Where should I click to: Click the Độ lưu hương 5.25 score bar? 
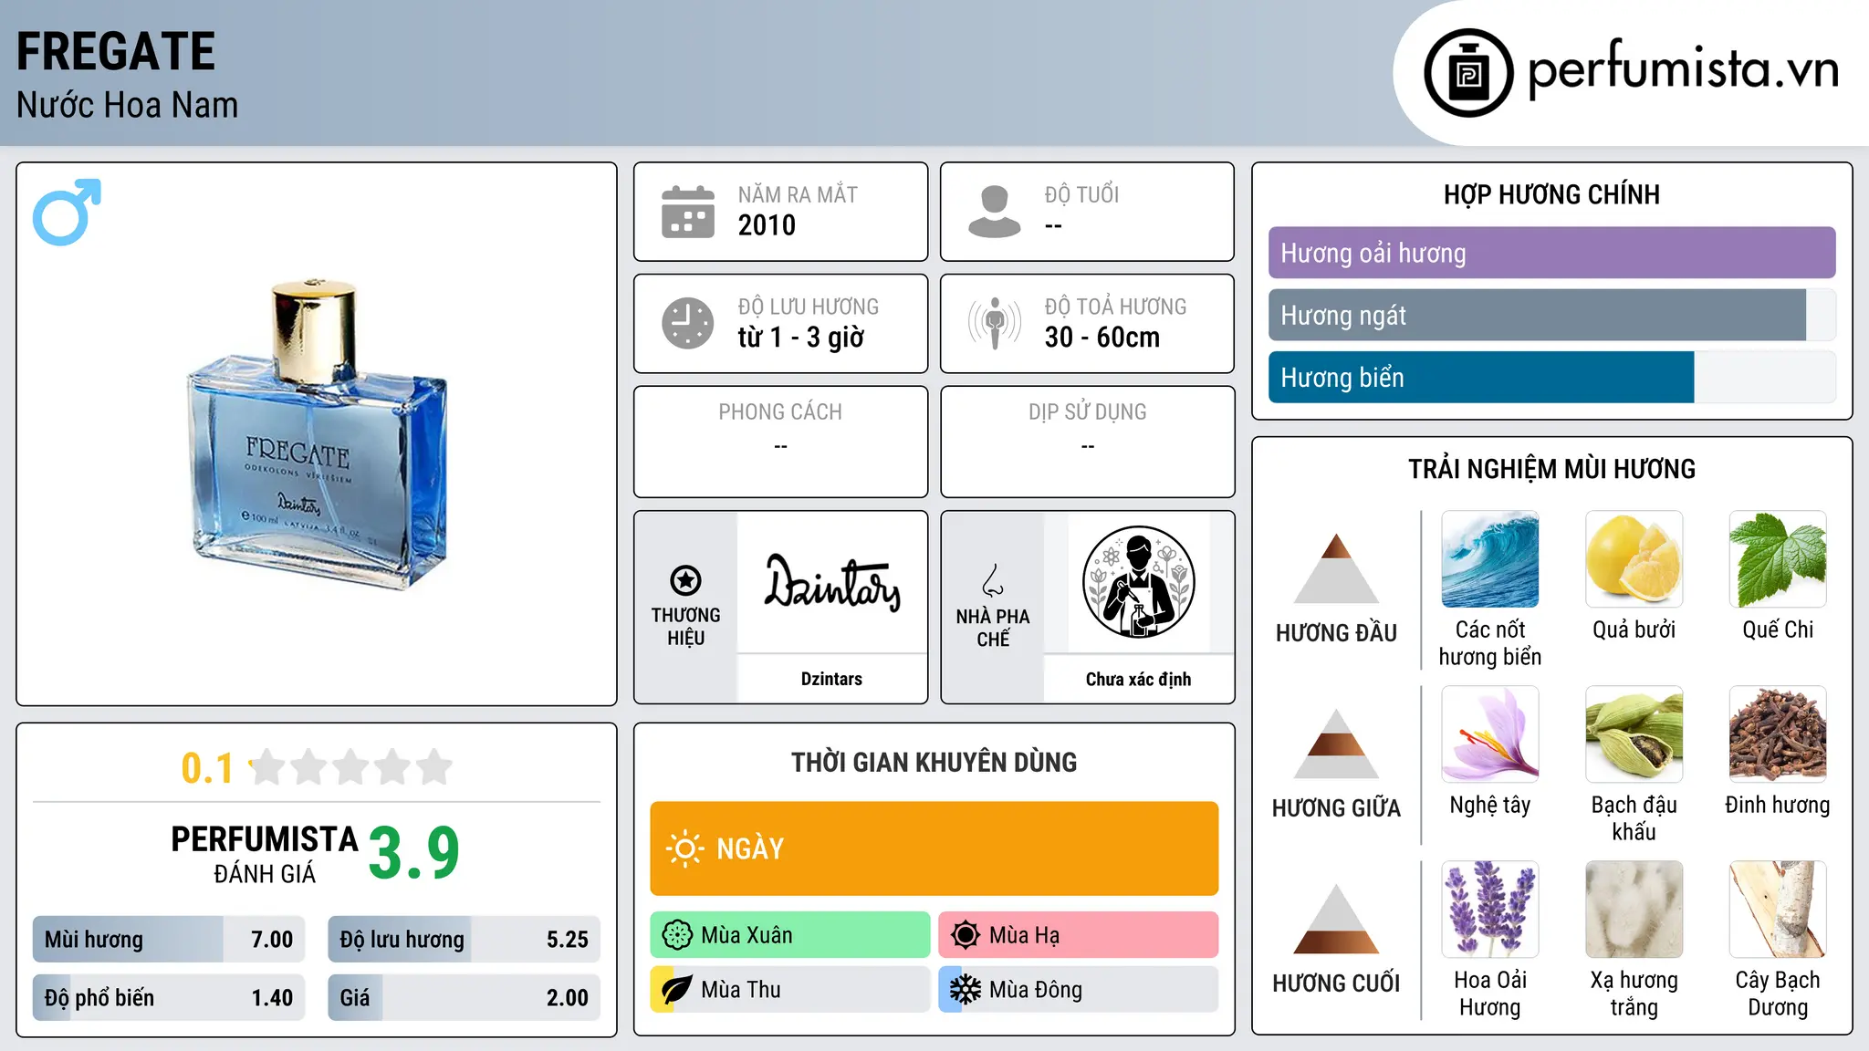pyautogui.click(x=464, y=939)
